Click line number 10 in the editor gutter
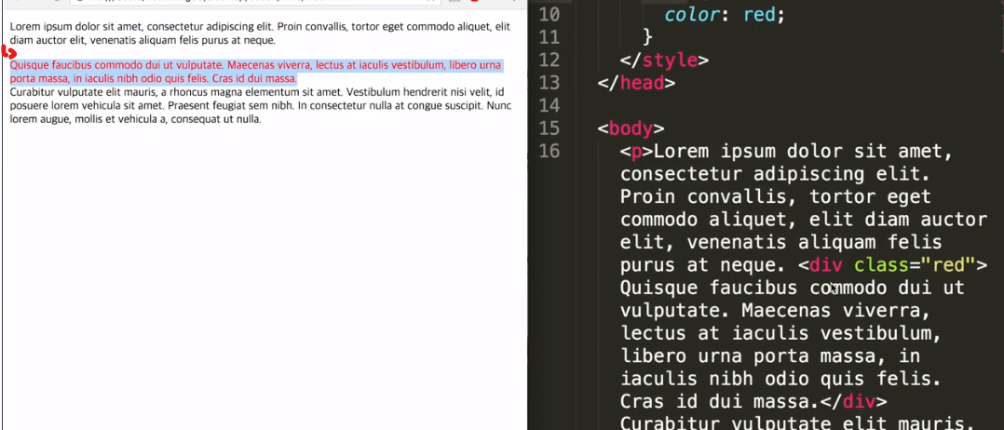1004x430 pixels. (549, 14)
